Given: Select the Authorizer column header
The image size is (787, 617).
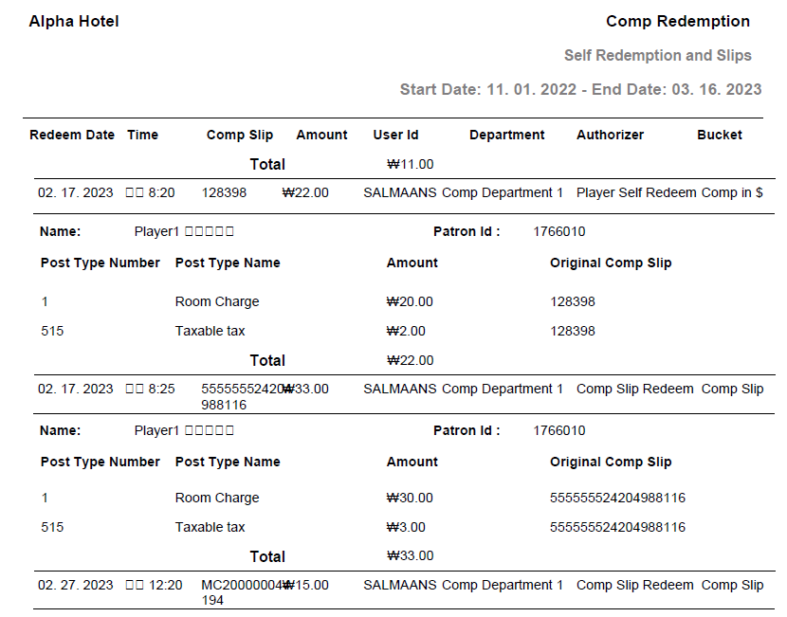Looking at the screenshot, I should (610, 135).
